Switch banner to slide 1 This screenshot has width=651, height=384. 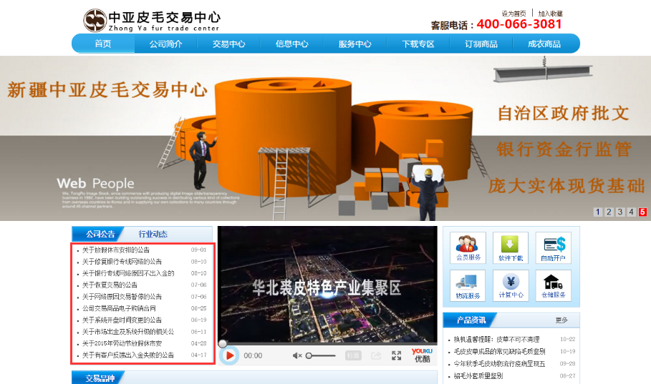tap(597, 212)
